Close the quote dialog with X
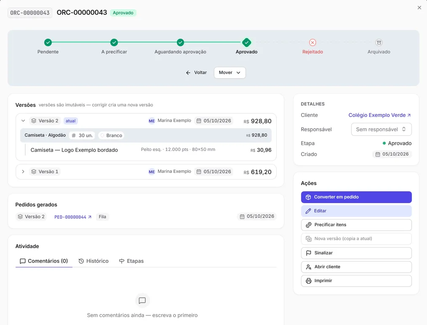The width and height of the screenshot is (427, 325). 419,8
